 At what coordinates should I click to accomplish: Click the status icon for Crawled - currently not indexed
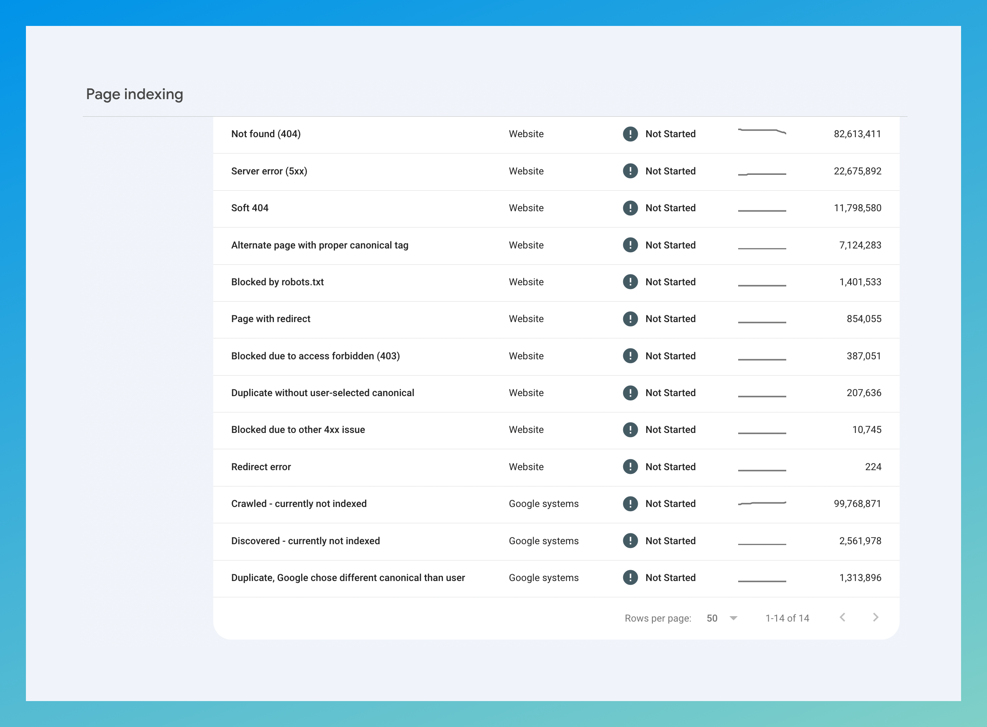click(630, 504)
